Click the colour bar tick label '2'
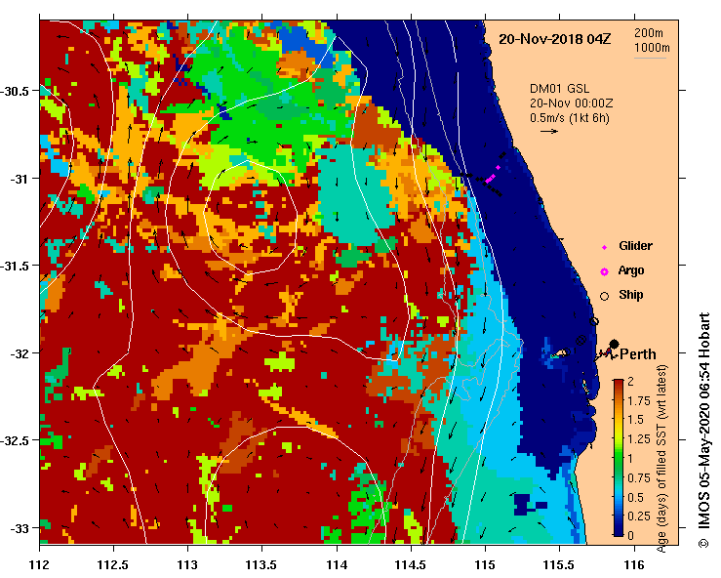 click(x=630, y=381)
